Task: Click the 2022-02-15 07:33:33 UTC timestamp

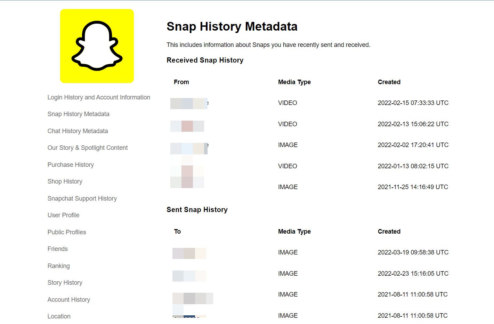Action: click(x=413, y=103)
